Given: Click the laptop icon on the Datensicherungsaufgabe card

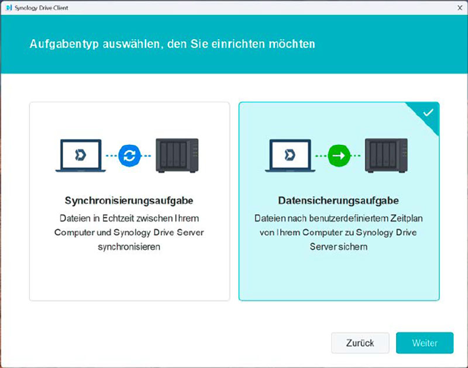Looking at the screenshot, I should [288, 154].
